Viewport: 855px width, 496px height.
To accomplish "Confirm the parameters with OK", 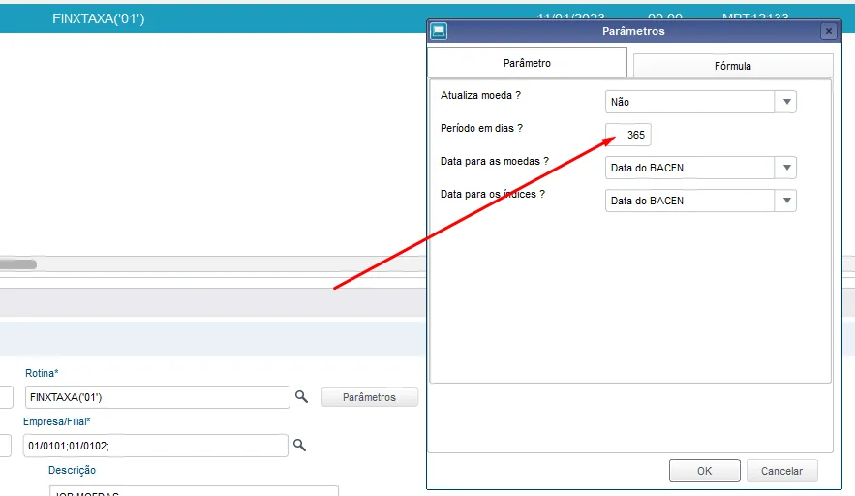I will coord(705,471).
